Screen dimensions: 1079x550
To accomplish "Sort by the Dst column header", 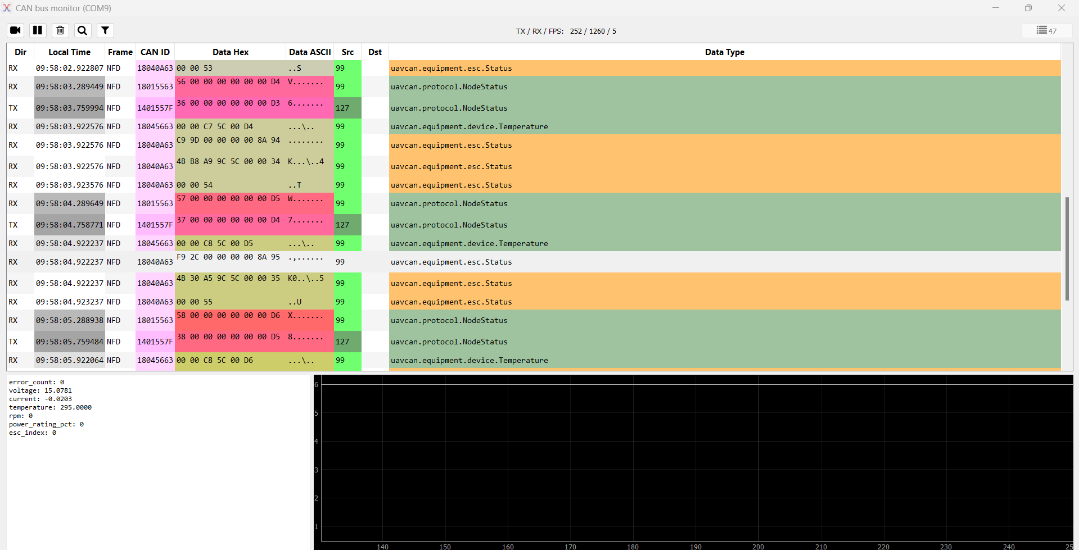I will coord(375,52).
